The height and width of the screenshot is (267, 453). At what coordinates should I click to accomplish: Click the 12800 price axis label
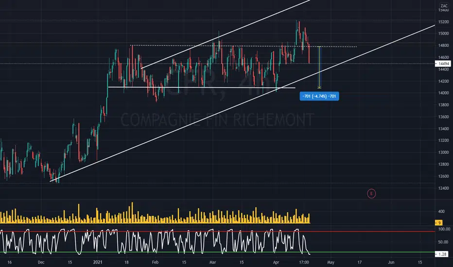(443, 165)
